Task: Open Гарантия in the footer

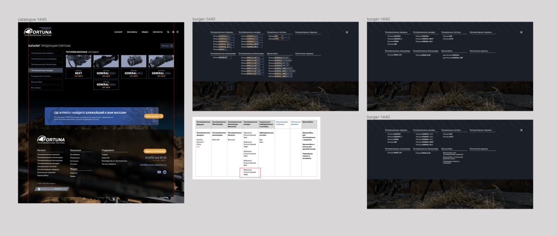Action: tap(106, 157)
